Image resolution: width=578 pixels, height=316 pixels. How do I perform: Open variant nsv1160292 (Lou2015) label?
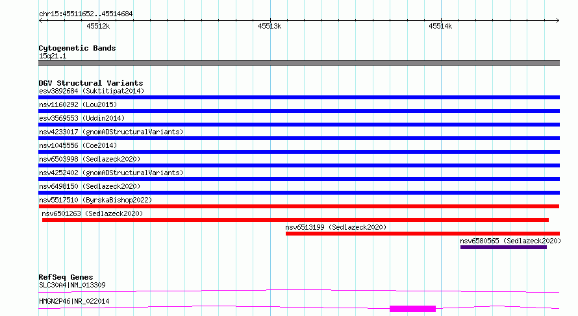(78, 104)
